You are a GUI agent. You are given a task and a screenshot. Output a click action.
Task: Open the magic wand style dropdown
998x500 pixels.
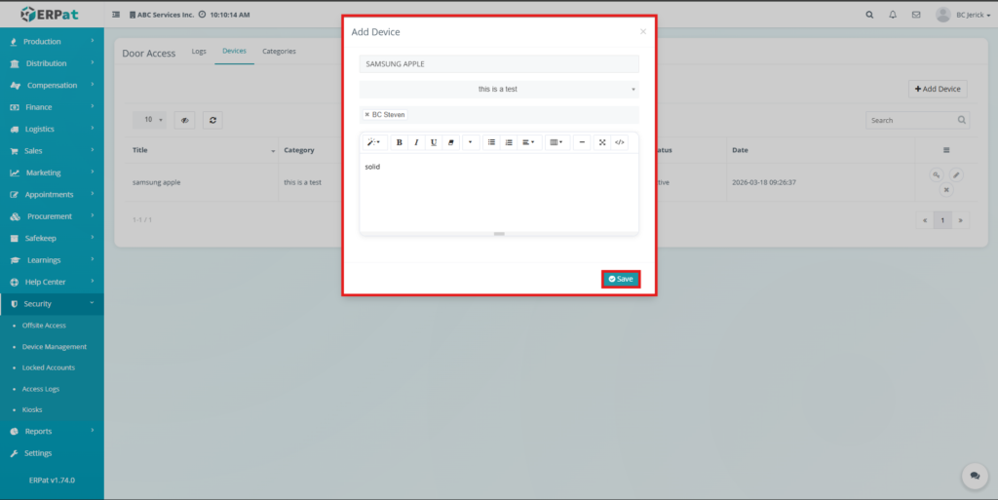pyautogui.click(x=373, y=142)
